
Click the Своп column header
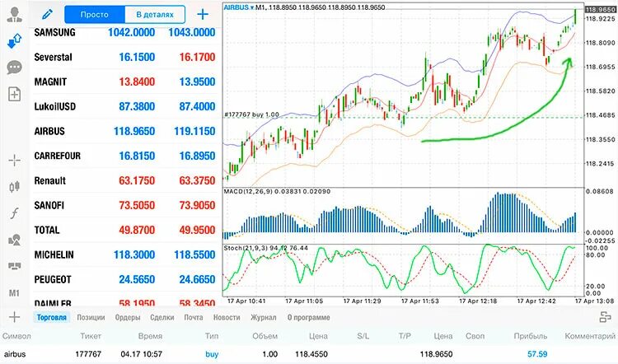click(x=475, y=336)
